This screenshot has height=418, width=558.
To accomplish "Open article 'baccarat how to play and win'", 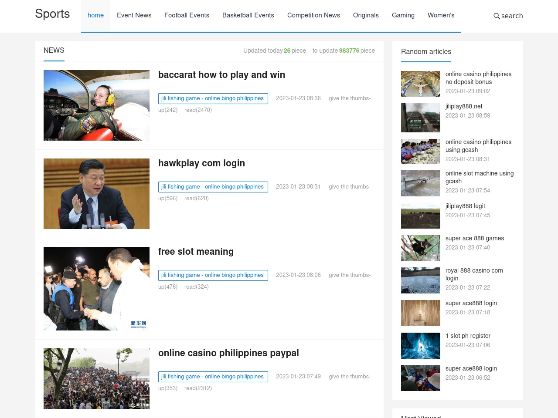I will click(221, 75).
